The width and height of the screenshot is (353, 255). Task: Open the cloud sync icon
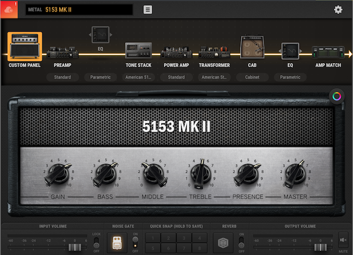(x=9, y=9)
